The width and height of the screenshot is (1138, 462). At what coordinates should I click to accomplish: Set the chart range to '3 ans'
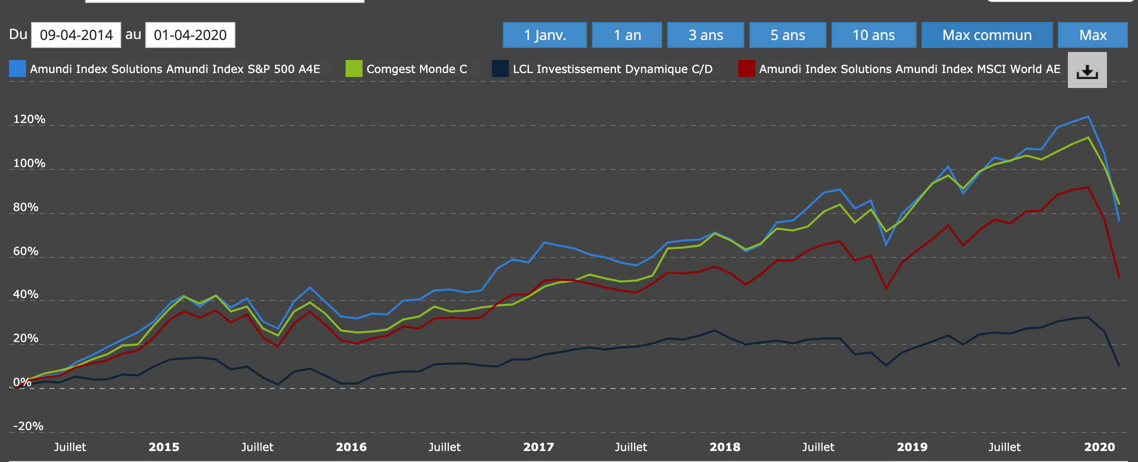point(706,35)
